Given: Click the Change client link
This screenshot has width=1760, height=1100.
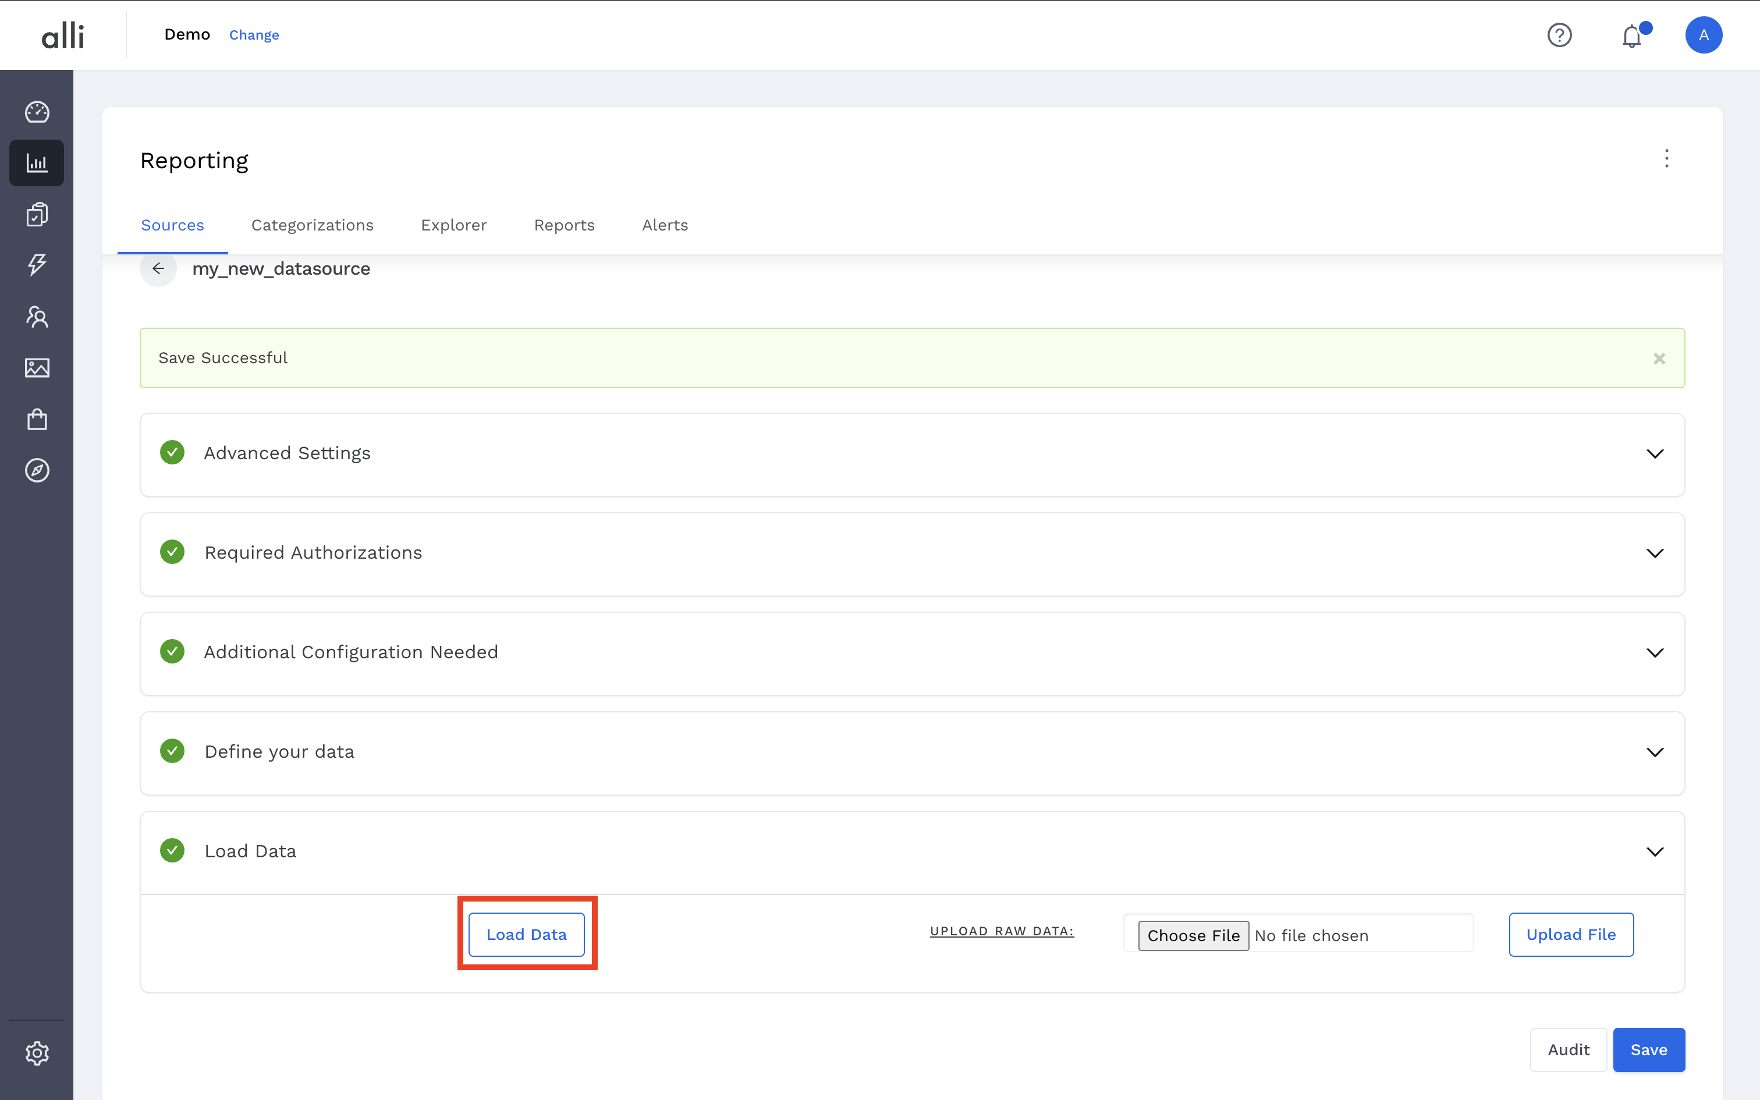Looking at the screenshot, I should coord(254,35).
